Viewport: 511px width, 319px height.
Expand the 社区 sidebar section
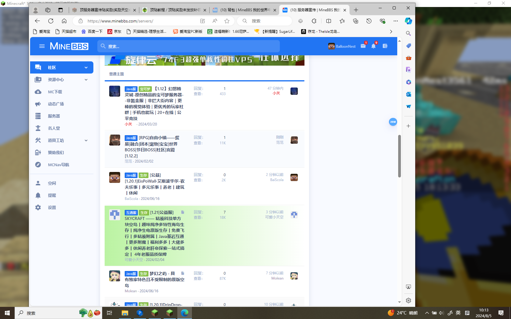86,67
